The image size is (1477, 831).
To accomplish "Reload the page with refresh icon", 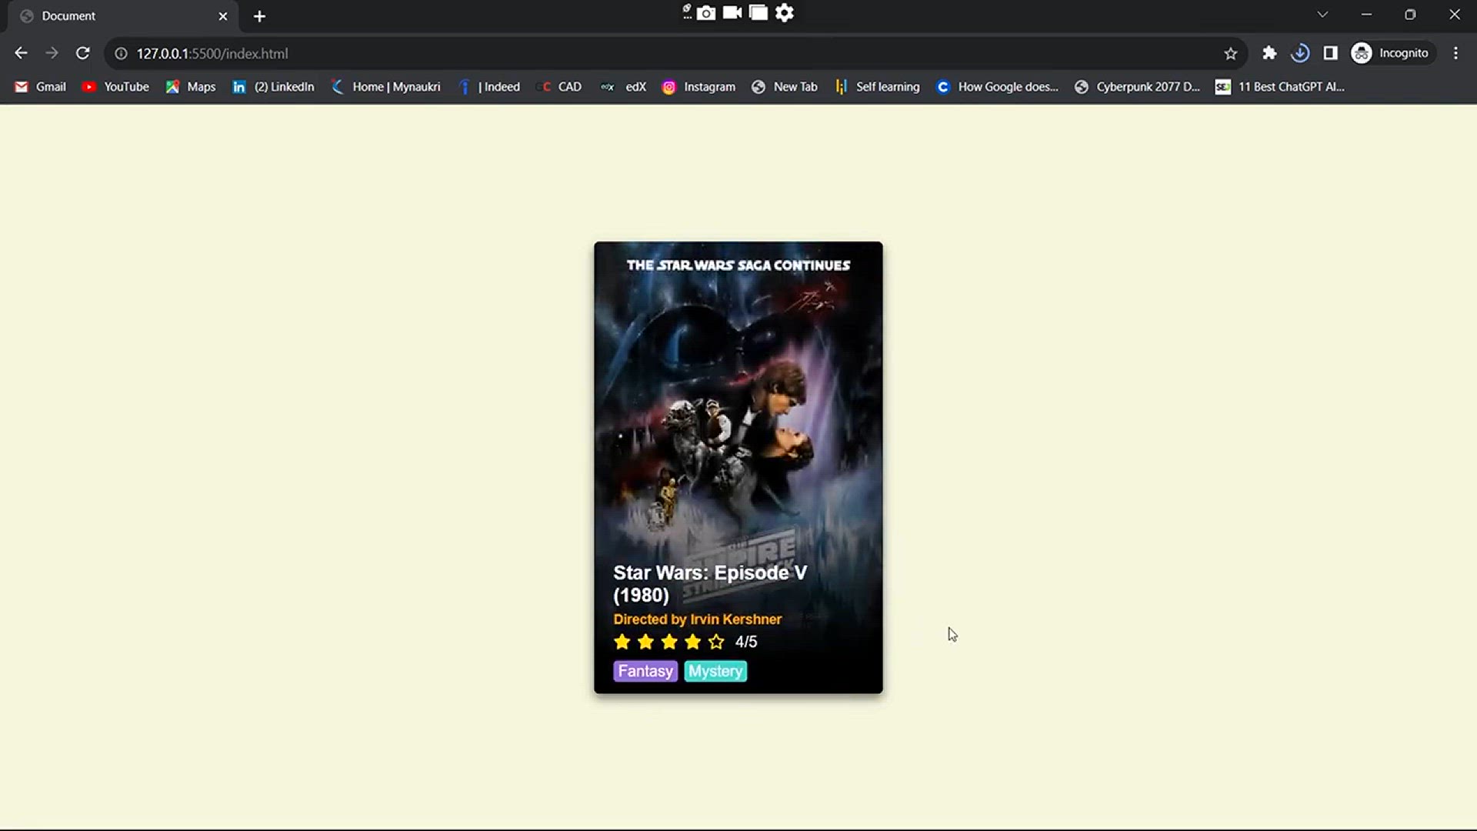I will (x=82, y=53).
